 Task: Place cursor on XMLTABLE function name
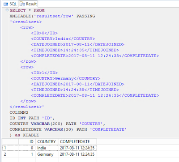pos(20,16)
